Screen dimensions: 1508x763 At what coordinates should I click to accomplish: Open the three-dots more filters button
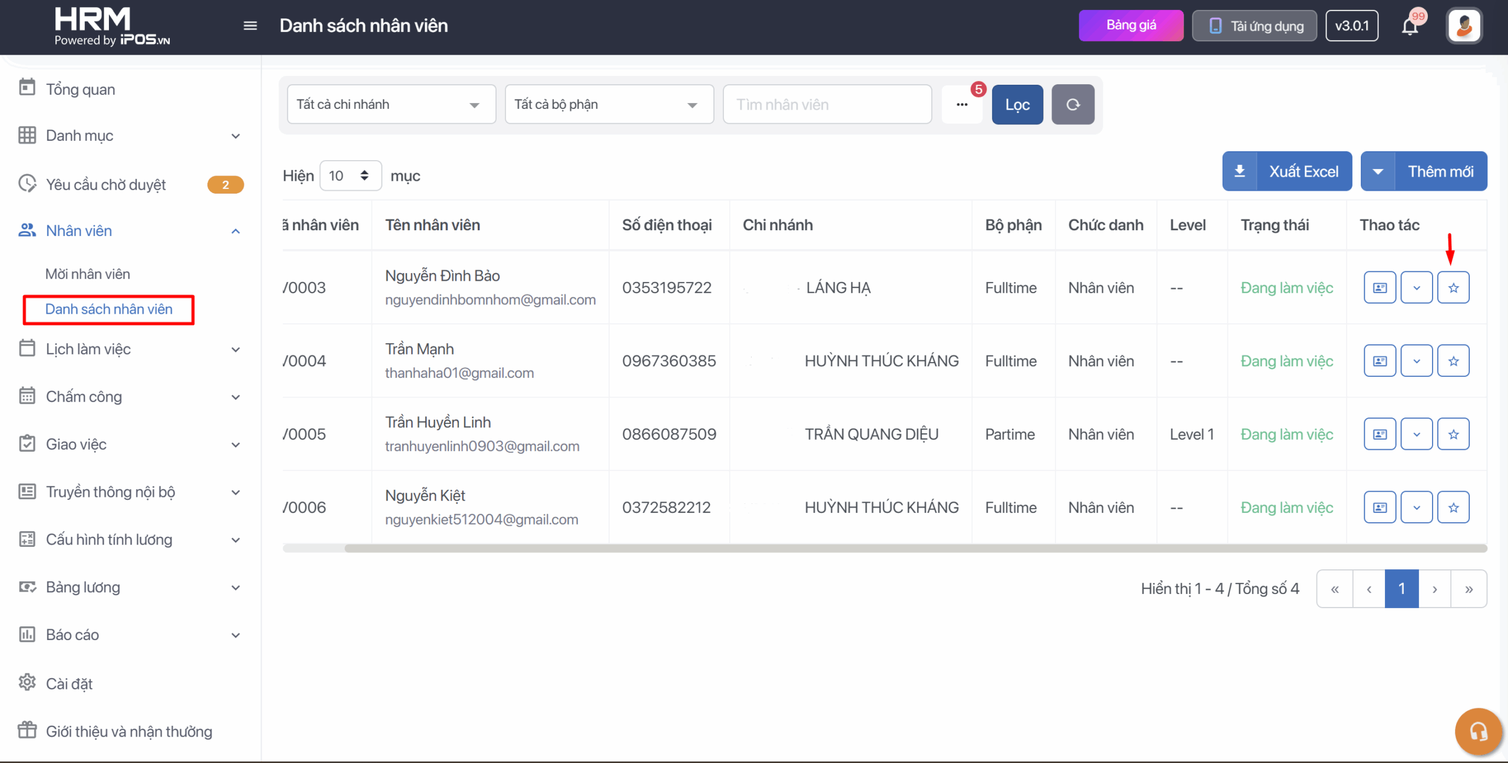point(962,104)
